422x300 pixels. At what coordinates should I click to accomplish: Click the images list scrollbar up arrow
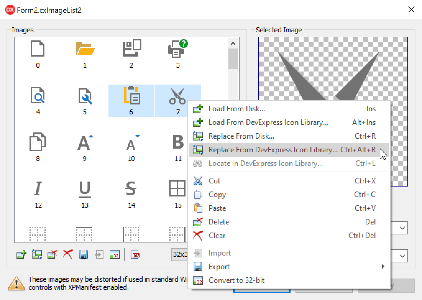[x=233, y=44]
